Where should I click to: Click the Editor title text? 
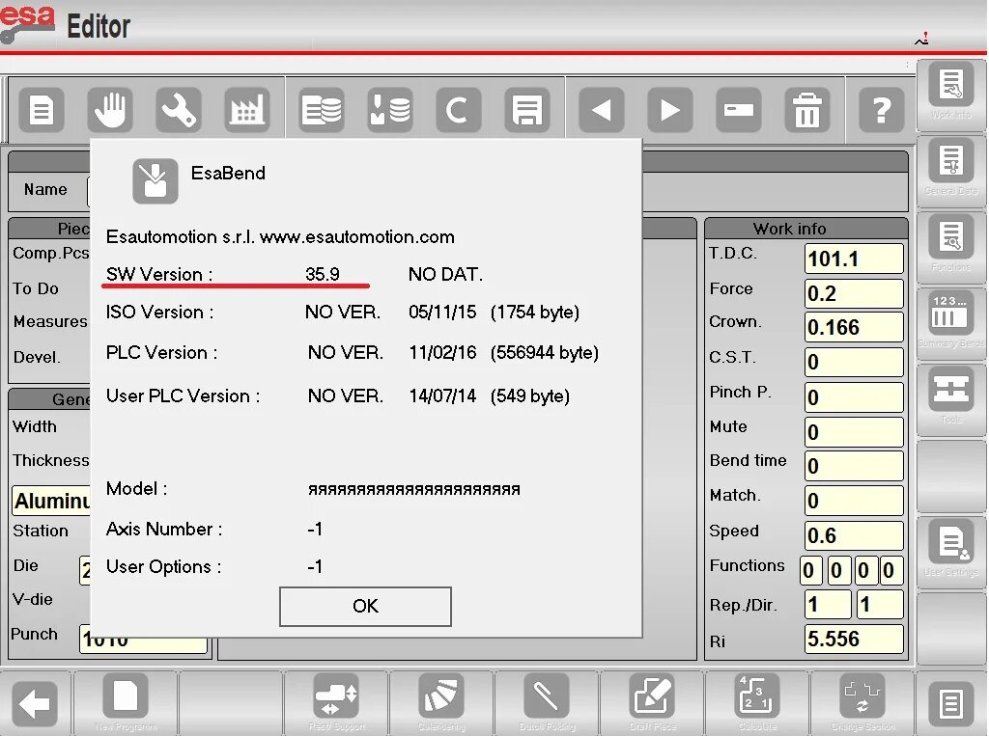click(99, 26)
